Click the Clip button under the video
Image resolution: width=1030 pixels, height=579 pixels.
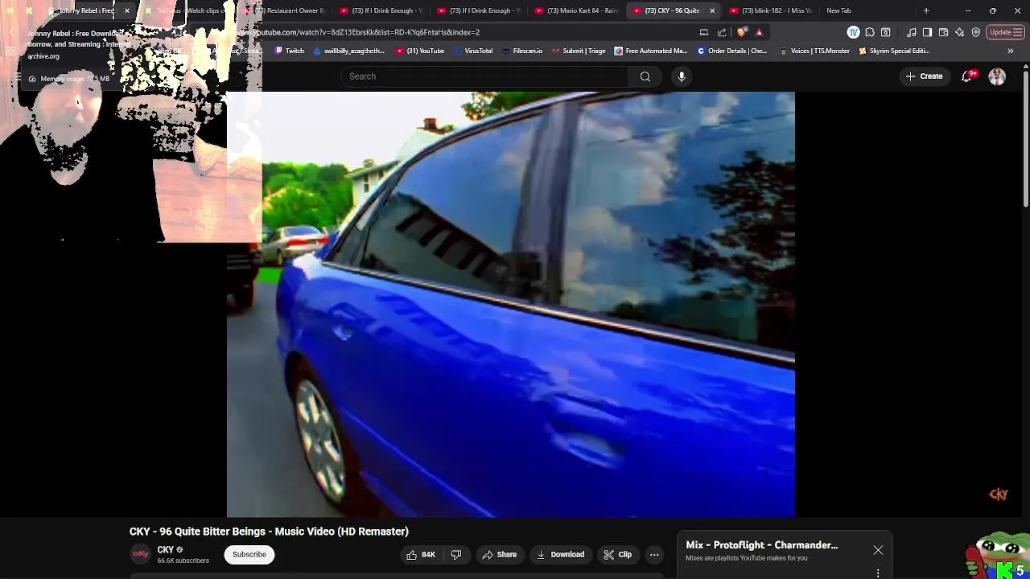pos(618,554)
